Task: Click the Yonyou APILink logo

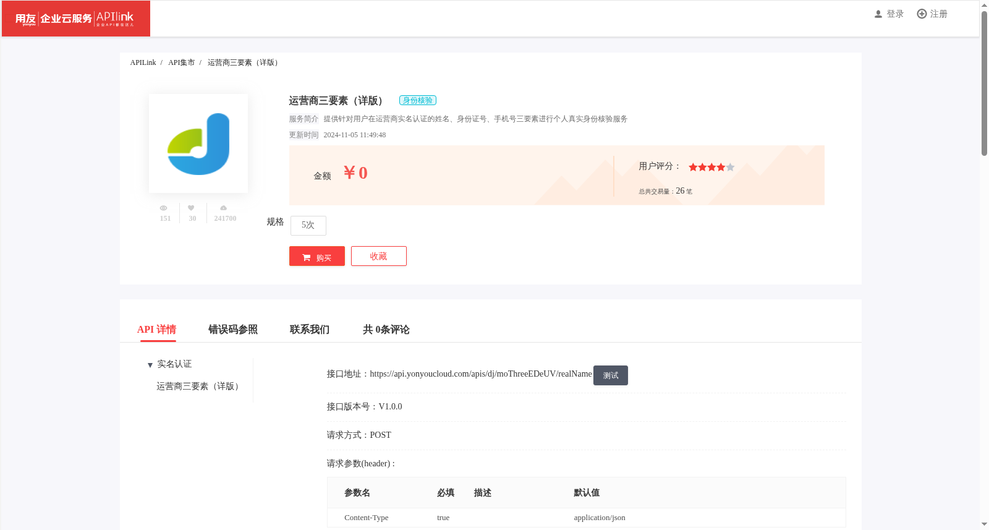Action: (75, 19)
